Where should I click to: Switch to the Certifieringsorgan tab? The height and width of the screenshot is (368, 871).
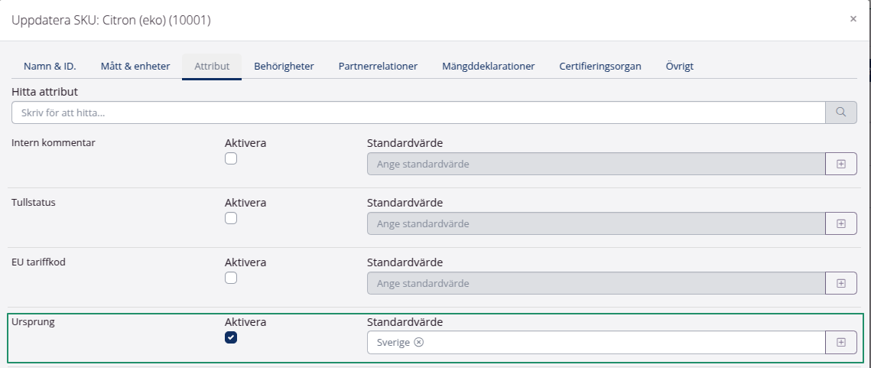click(600, 67)
